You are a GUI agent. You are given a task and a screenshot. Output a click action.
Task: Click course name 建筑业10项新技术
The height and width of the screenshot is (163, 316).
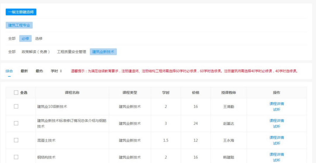coord(52,107)
